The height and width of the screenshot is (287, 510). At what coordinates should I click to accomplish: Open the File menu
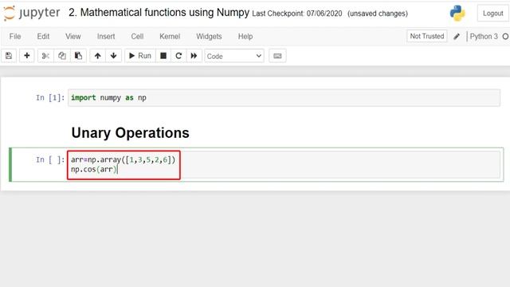(15, 37)
